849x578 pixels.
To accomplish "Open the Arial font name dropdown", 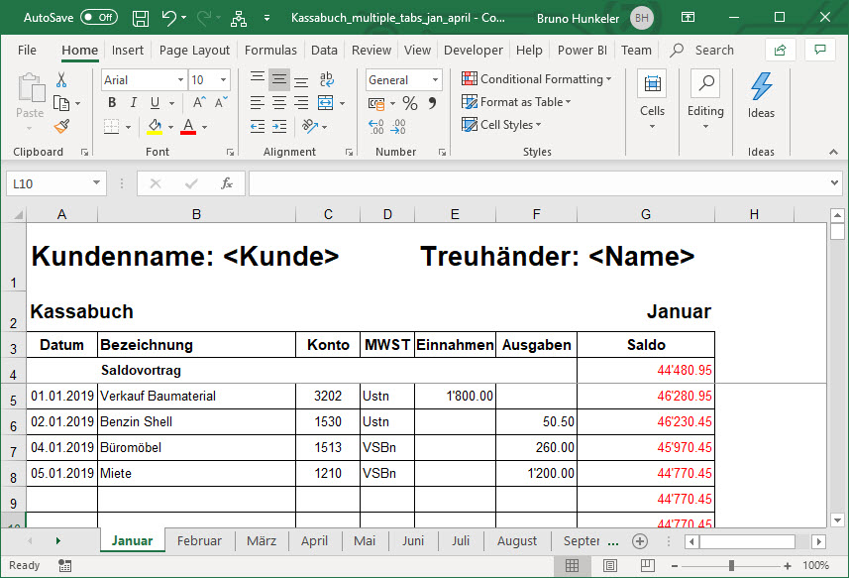I will point(180,80).
